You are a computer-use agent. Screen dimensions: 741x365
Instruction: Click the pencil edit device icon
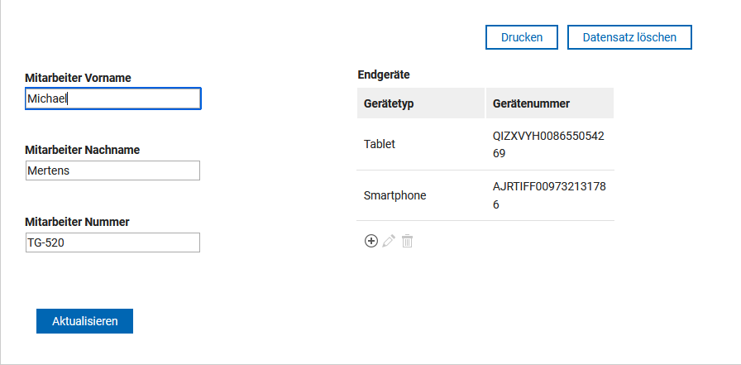(x=389, y=241)
